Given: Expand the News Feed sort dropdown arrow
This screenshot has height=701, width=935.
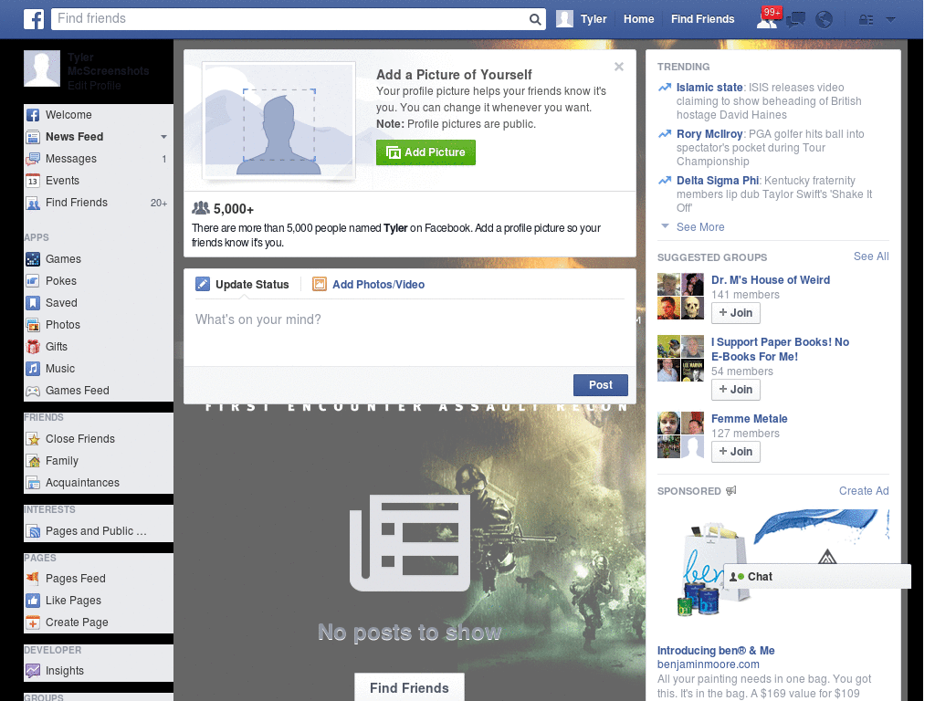Looking at the screenshot, I should (x=163, y=137).
